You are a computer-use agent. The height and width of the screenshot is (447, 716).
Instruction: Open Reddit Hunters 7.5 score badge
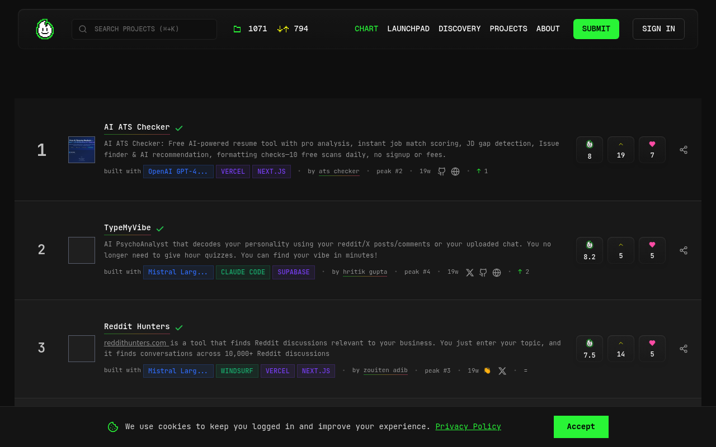pos(590,349)
